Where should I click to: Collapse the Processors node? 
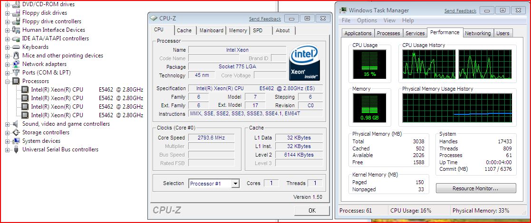(x=8, y=81)
